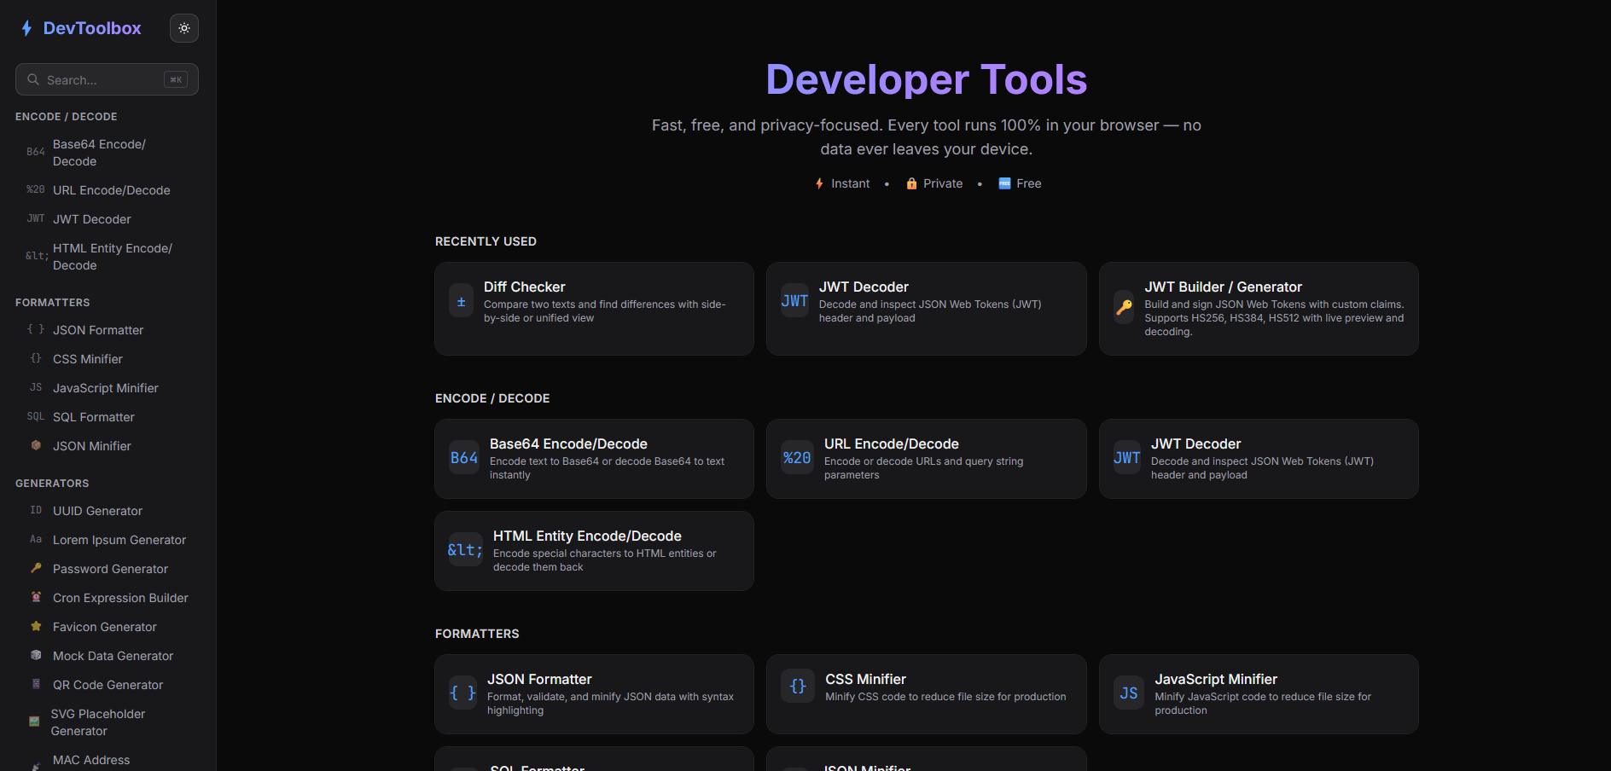Open the Diff Checker card
The image size is (1611, 771).
pos(593,309)
